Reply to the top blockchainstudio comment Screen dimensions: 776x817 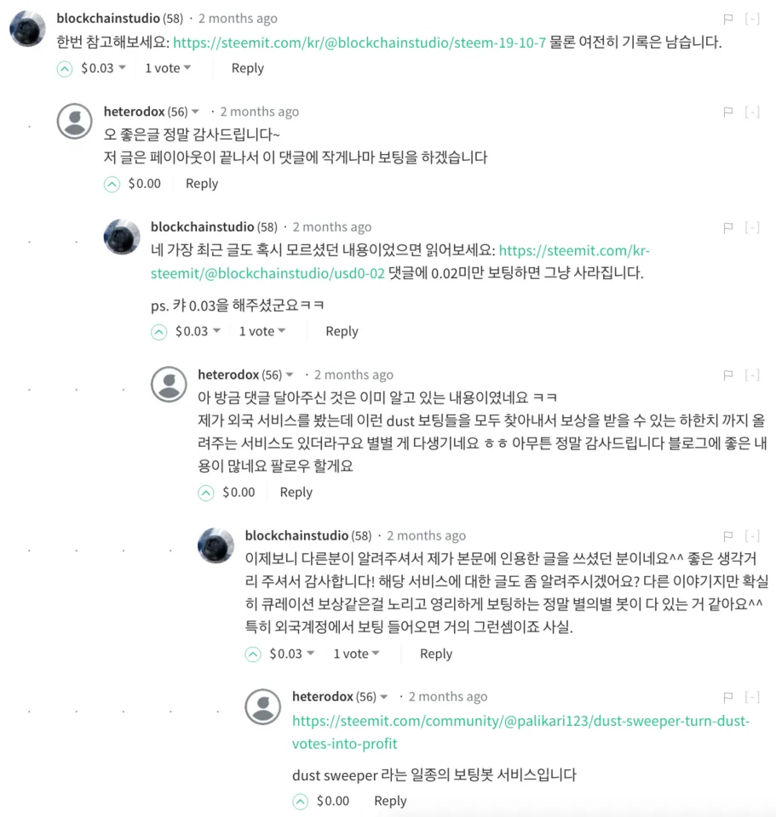pos(247,68)
